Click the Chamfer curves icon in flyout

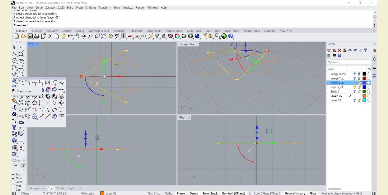(x=28, y=83)
